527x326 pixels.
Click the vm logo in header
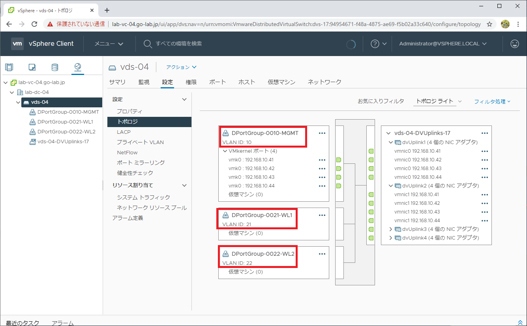(x=17, y=43)
